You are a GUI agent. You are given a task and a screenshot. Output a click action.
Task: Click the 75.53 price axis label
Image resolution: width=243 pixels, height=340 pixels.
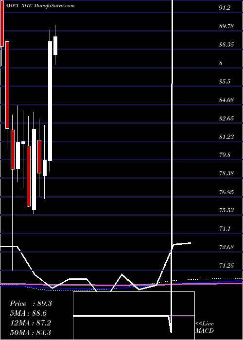click(226, 210)
